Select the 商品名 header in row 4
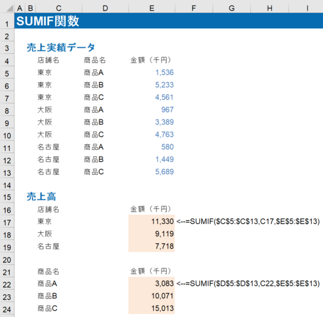Image resolution: width=323 pixels, height=317 pixels. point(95,60)
